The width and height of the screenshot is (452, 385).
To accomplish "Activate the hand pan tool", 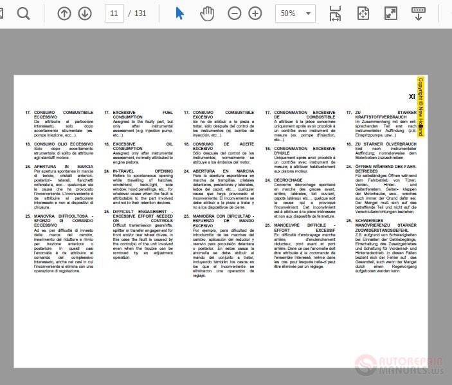I will [x=207, y=14].
